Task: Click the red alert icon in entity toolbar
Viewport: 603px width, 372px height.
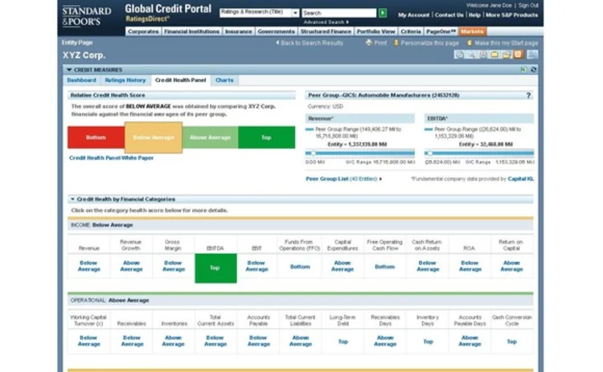Action: 482,55
